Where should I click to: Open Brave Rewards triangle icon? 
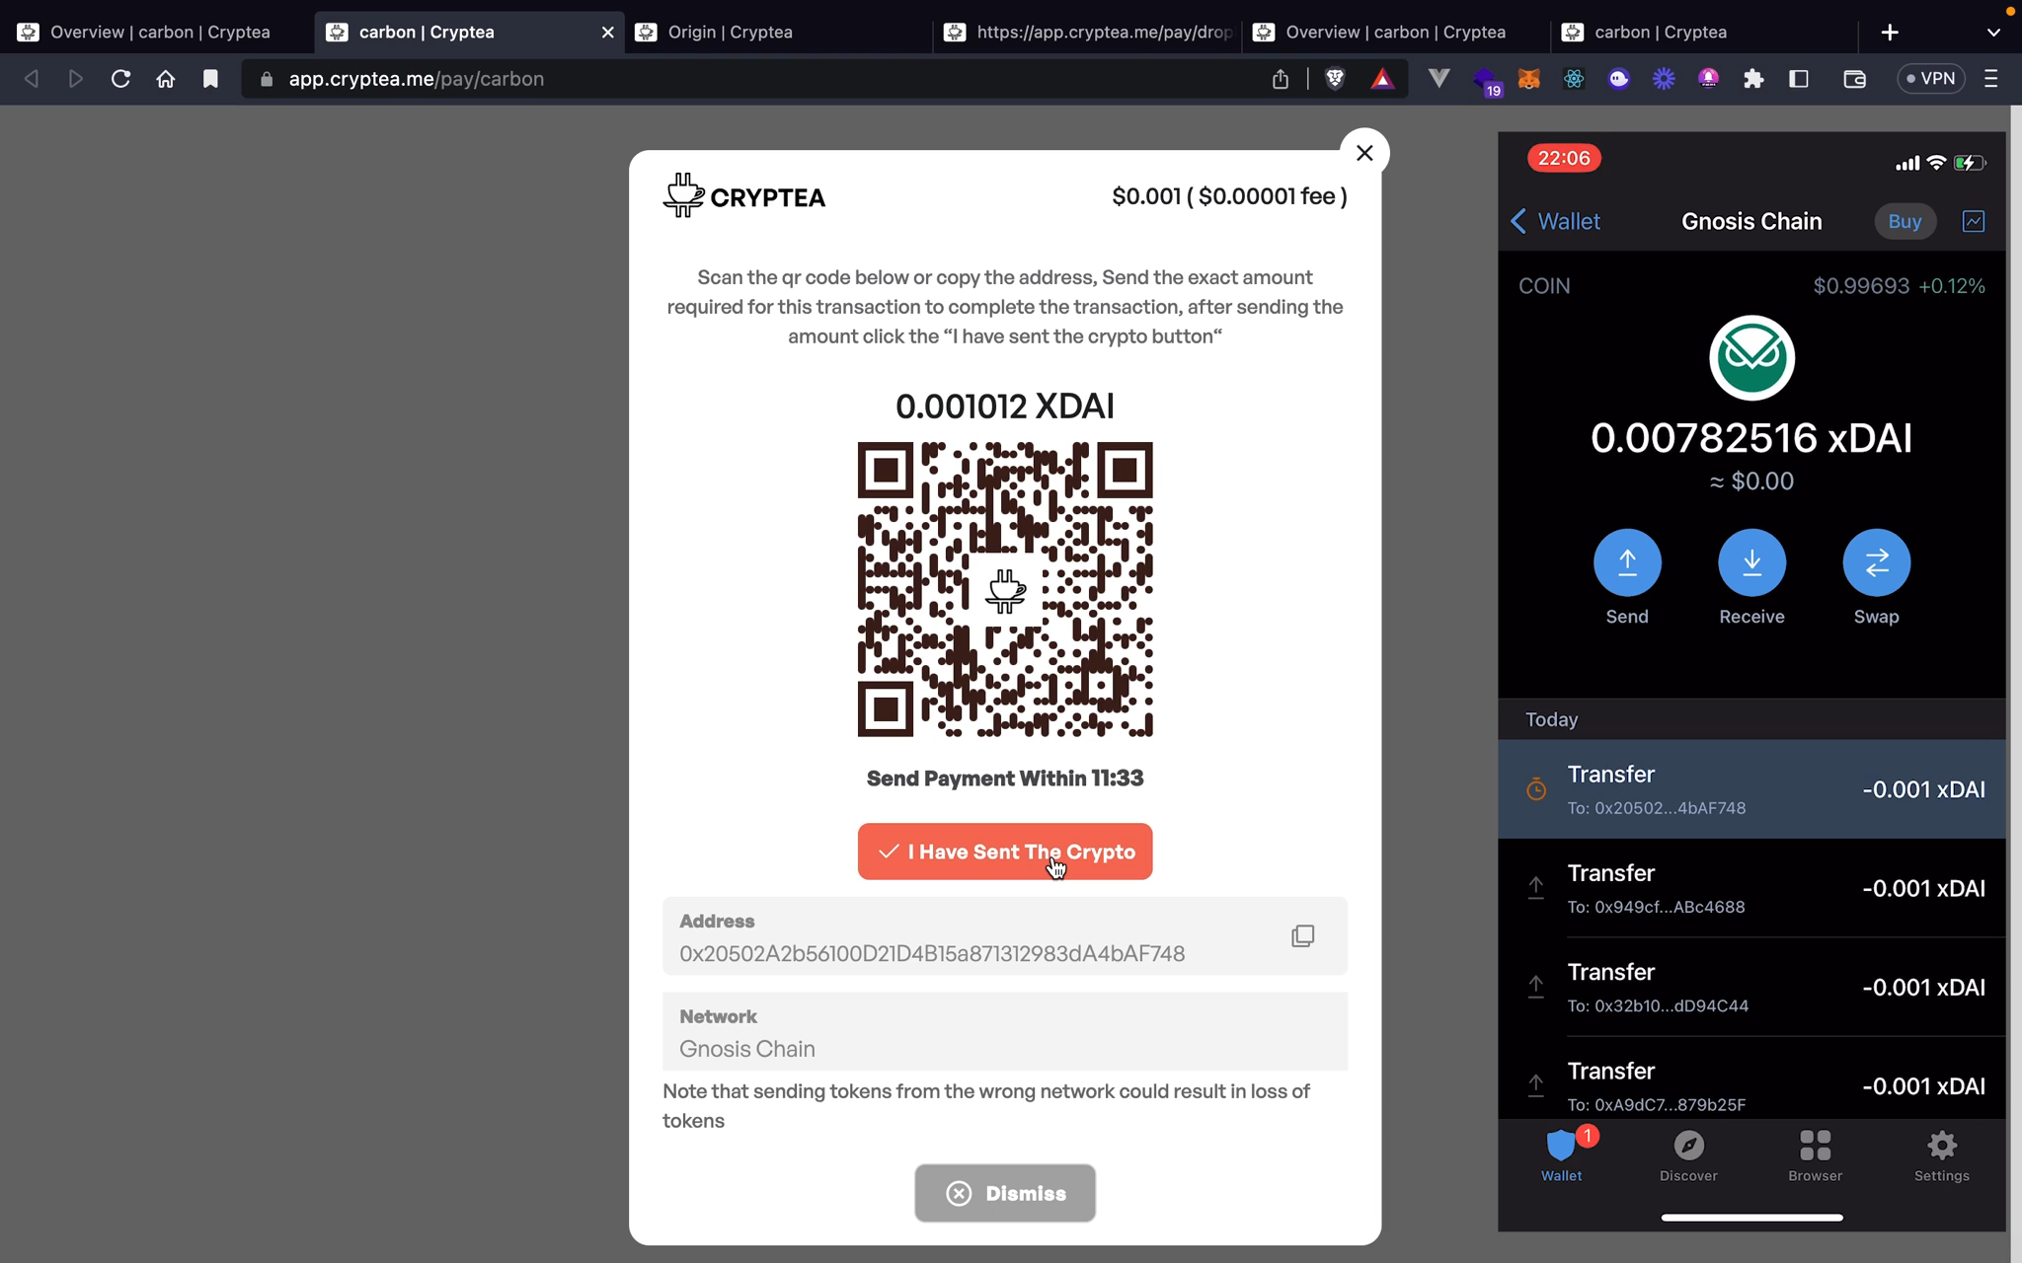[1382, 79]
